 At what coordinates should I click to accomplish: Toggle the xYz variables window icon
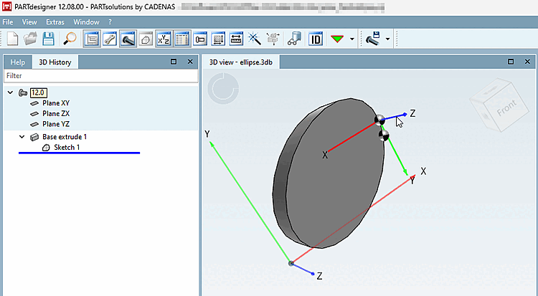point(164,39)
